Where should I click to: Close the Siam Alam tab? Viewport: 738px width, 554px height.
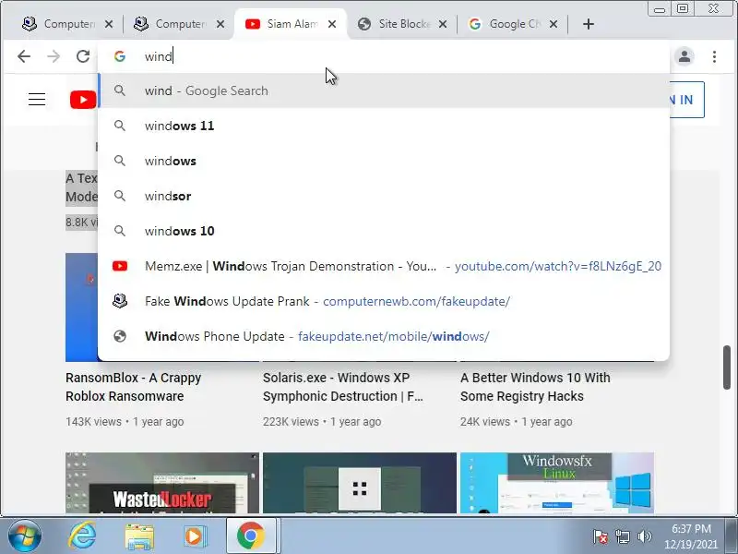click(332, 24)
